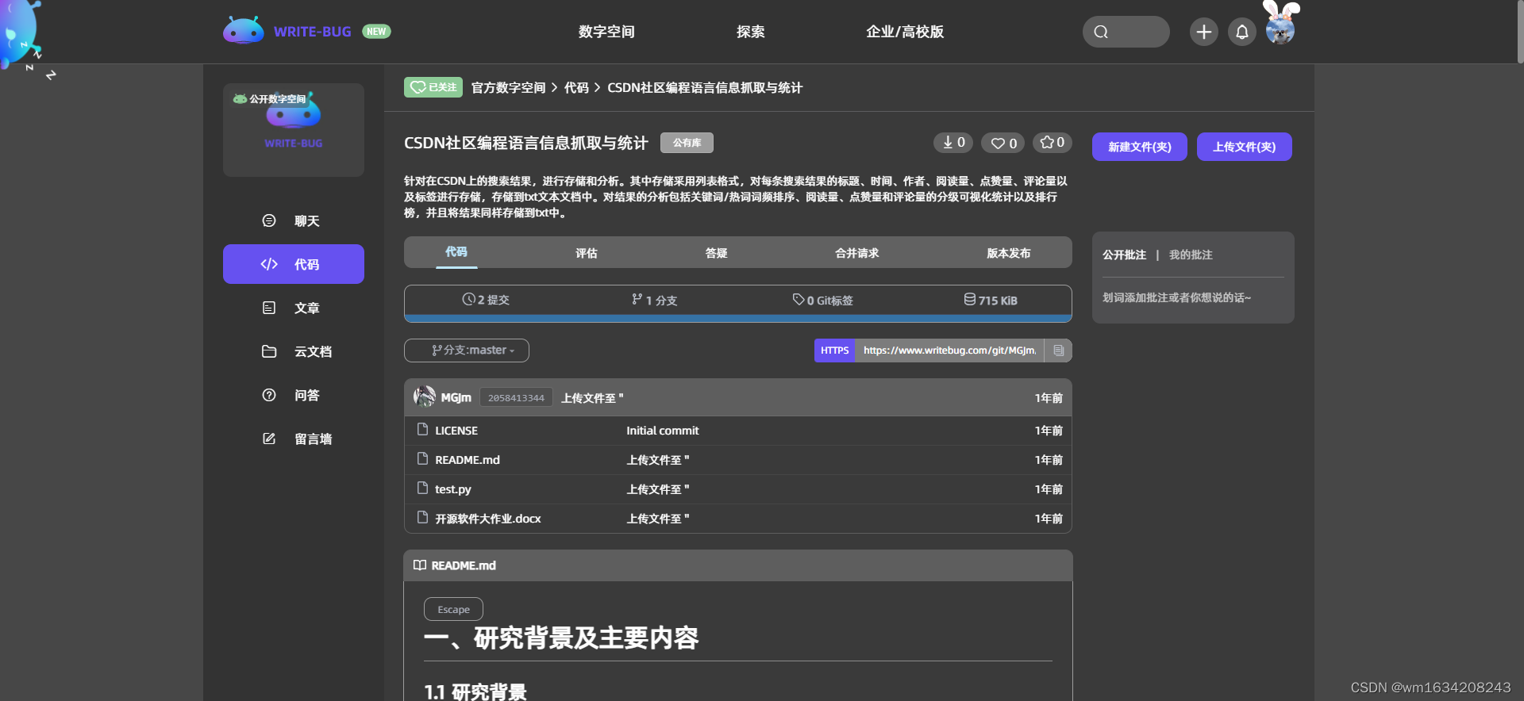Click the NEW badge beside WRITE-BUG
Screen dimensions: 1524x701
pyautogui.click(x=376, y=32)
